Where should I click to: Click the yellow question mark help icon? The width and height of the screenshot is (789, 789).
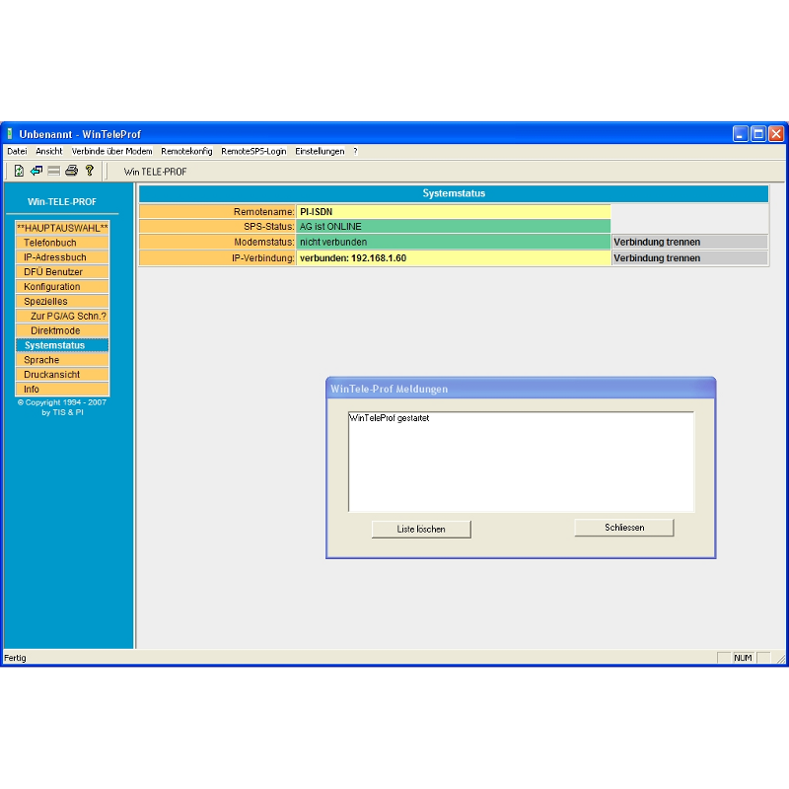coord(90,171)
